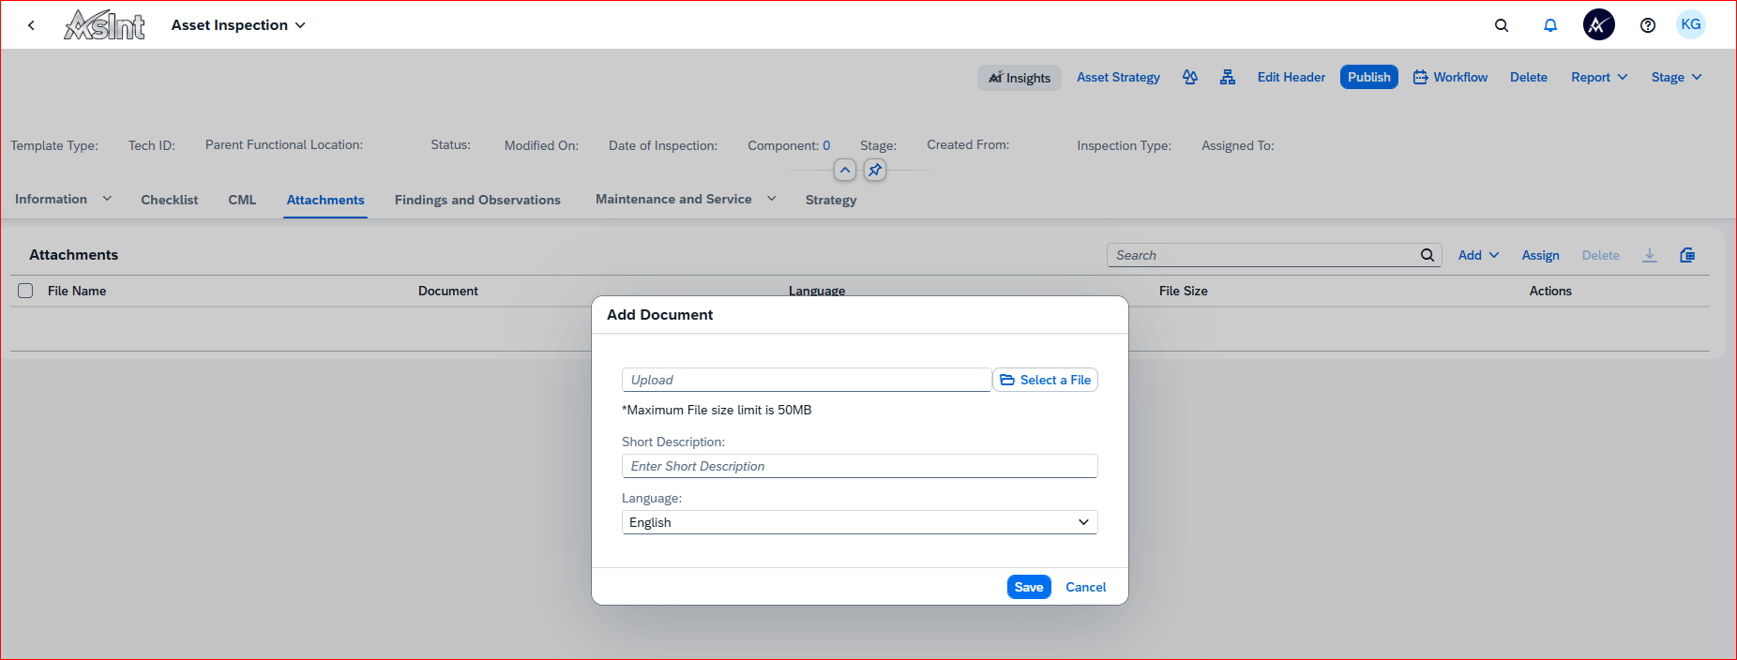Click the table settings icon in Attachments
1737x660 pixels.
[1687, 255]
